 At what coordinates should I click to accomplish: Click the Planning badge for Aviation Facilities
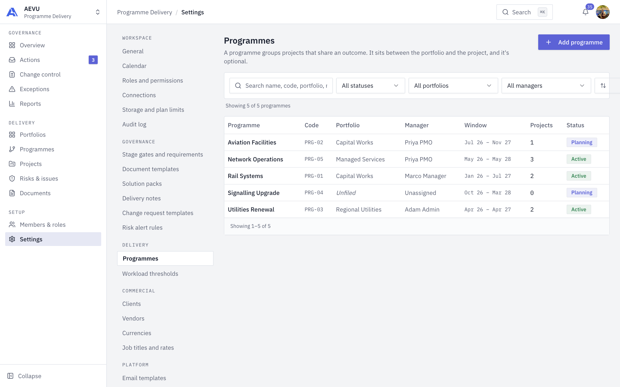pos(582,142)
